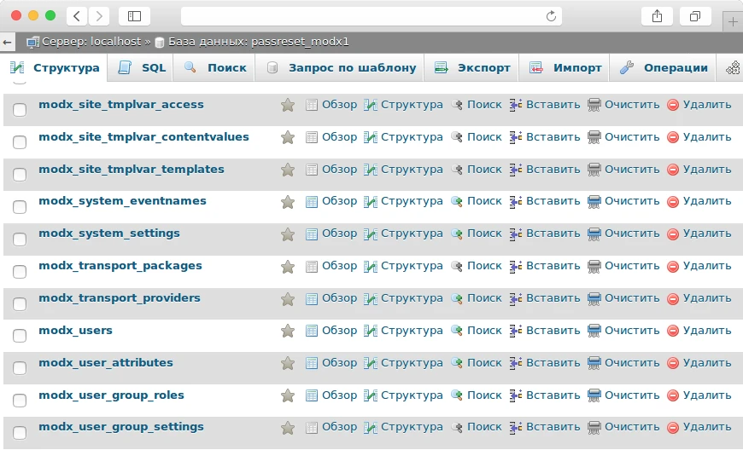Click the delete icon for modx_transport_packages
This screenshot has height=450, width=743.
point(673,266)
